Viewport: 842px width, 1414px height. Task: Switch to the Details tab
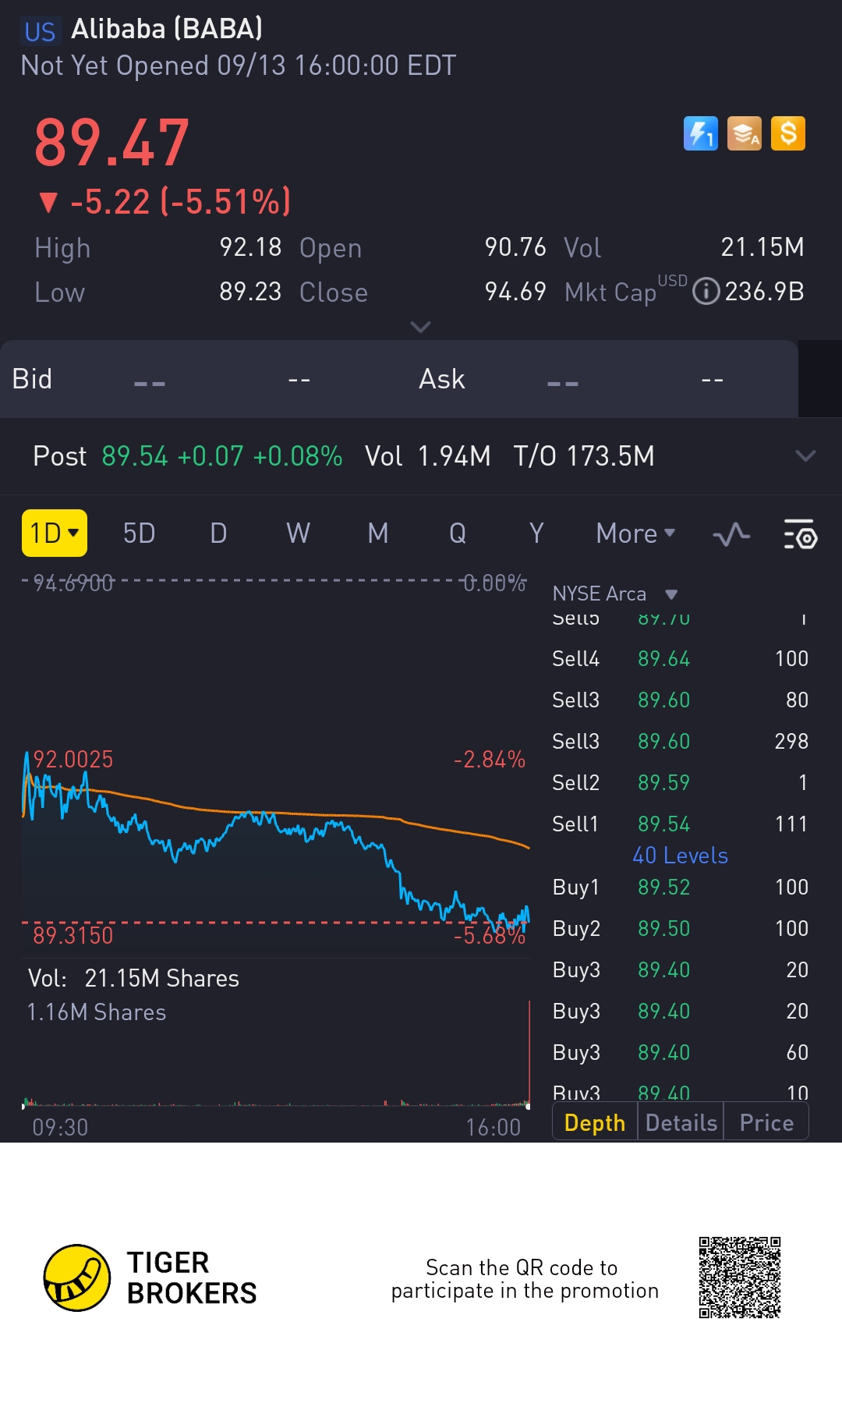[681, 1122]
